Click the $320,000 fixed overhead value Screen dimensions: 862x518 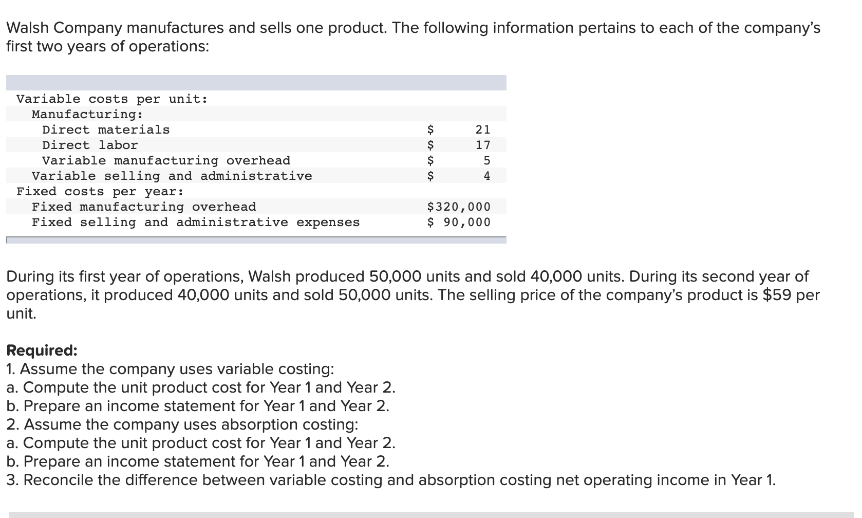coord(459,207)
